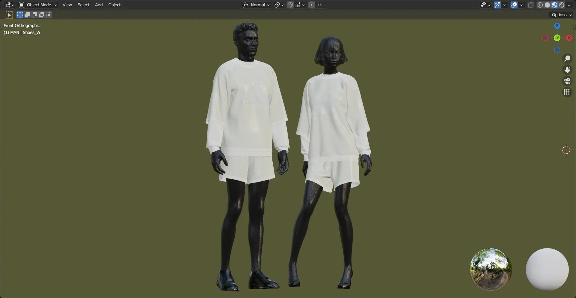The height and width of the screenshot is (298, 576).
Task: Click the Z axis on the navigation gizmo
Action: (x=557, y=26)
